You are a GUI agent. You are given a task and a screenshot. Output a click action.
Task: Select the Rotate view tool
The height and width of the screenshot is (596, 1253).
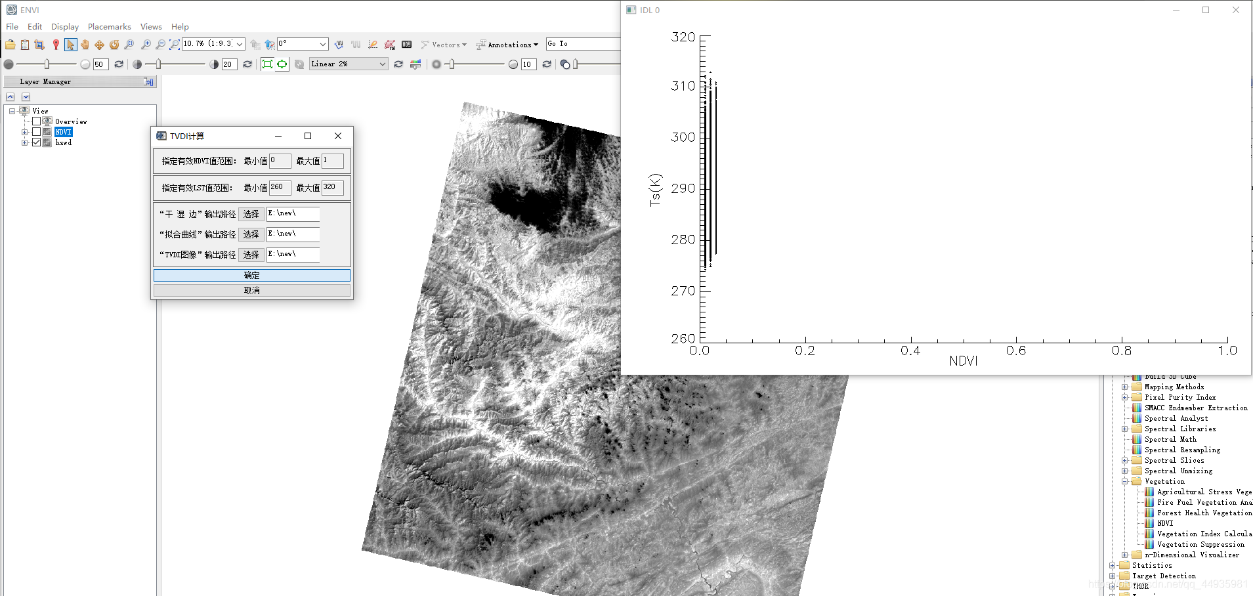[114, 45]
